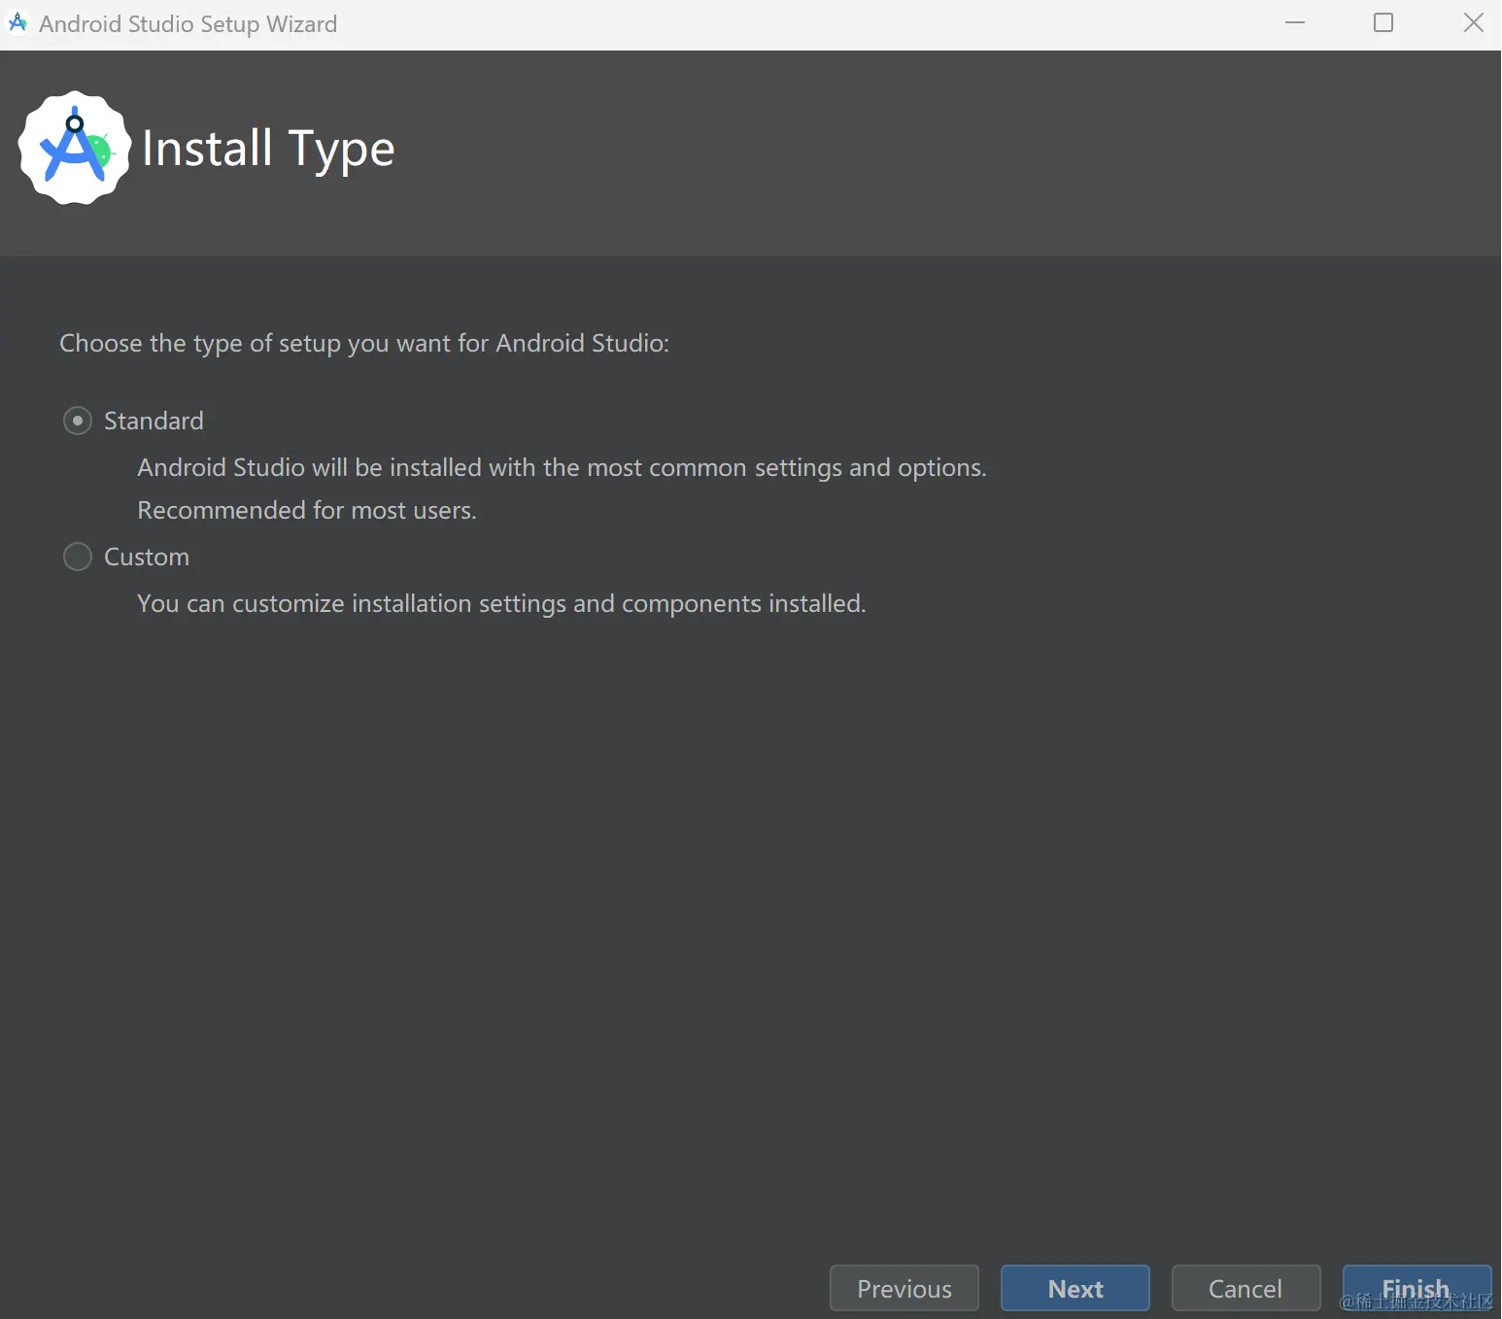
Task: Minimize the Setup Wizard window
Action: click(x=1294, y=23)
